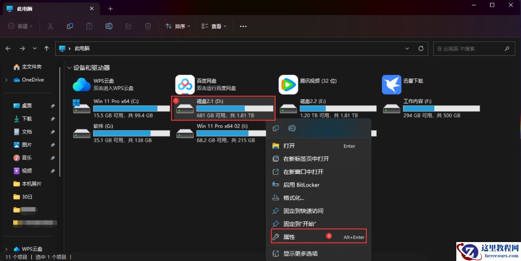
Task: Click the capacity bar of drive C:
Action: (132, 108)
